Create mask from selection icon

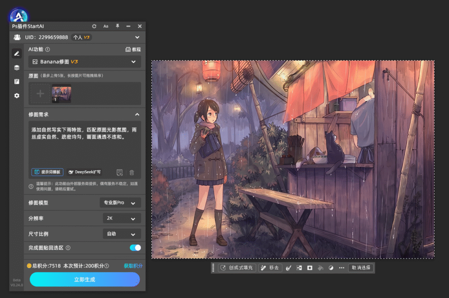point(310,268)
